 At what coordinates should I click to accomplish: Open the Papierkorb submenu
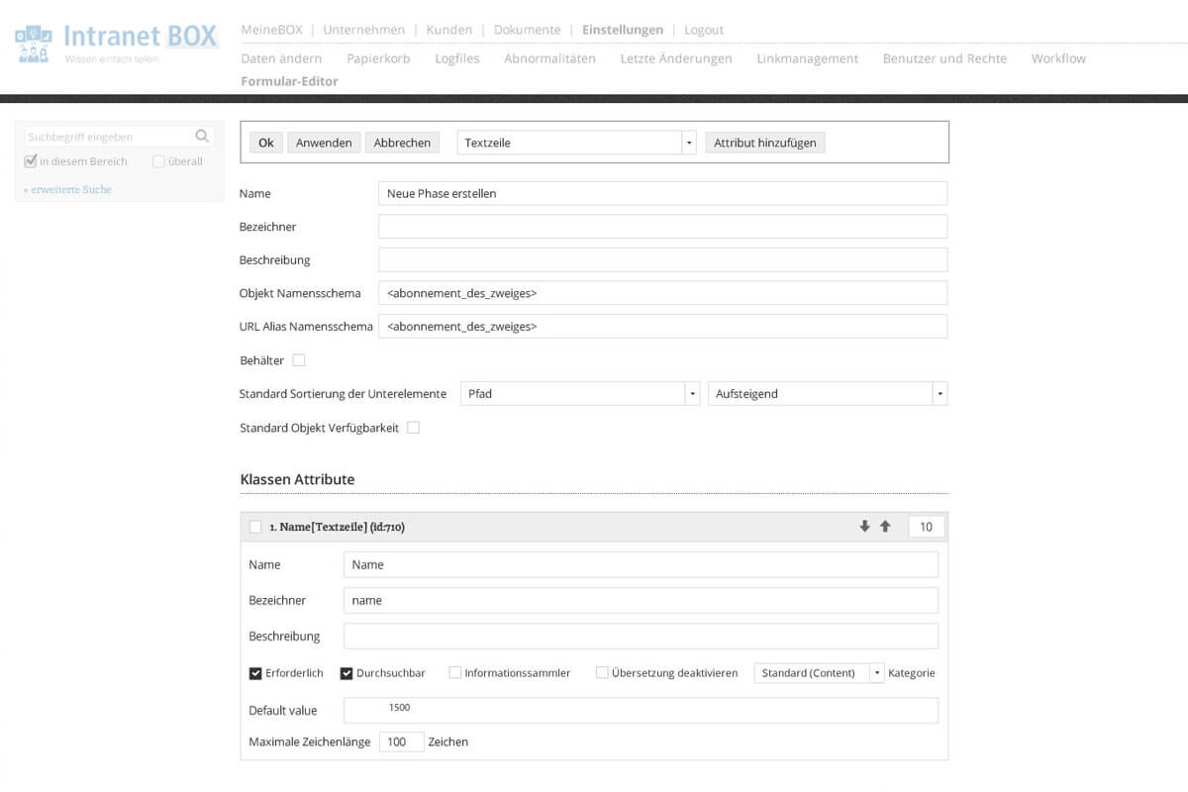[x=378, y=58]
